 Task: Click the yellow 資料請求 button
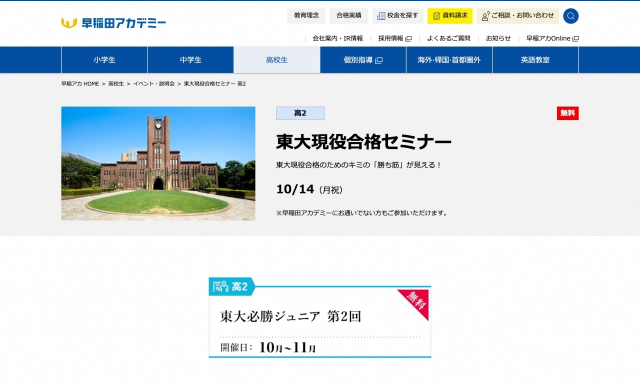click(x=450, y=16)
